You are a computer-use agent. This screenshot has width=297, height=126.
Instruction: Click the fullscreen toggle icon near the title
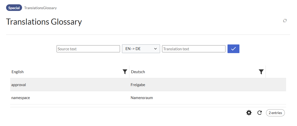point(285,21)
